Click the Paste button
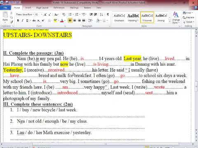 tap(5, 17)
